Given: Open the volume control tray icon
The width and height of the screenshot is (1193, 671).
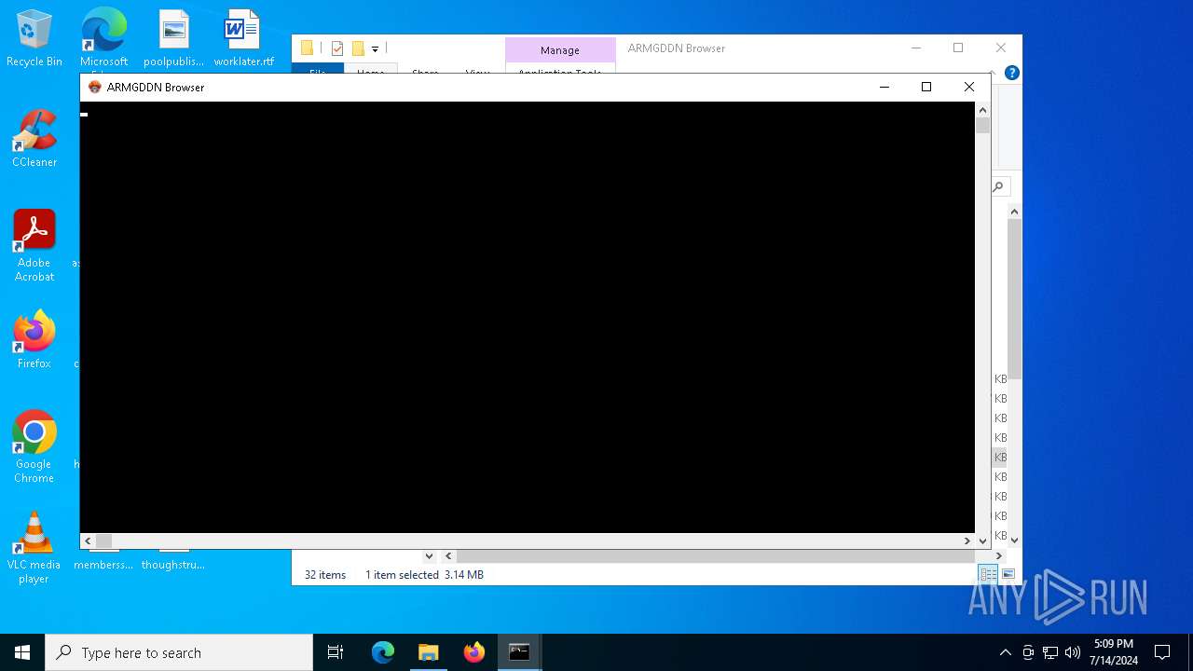Looking at the screenshot, I should point(1073,652).
